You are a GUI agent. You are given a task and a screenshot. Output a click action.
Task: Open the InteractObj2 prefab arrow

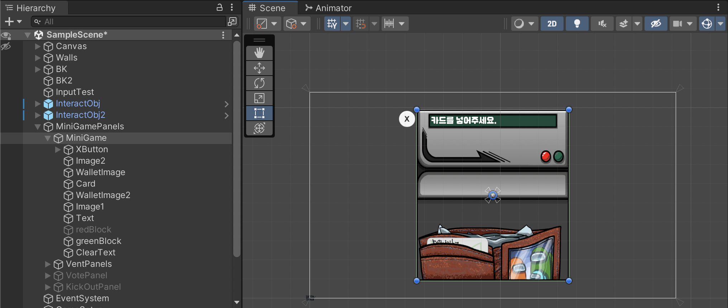pos(226,115)
